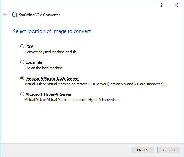This screenshot has height=157, width=184.
Task: Click the 'Convert physical machine or disk' description
Action: coord(50,52)
